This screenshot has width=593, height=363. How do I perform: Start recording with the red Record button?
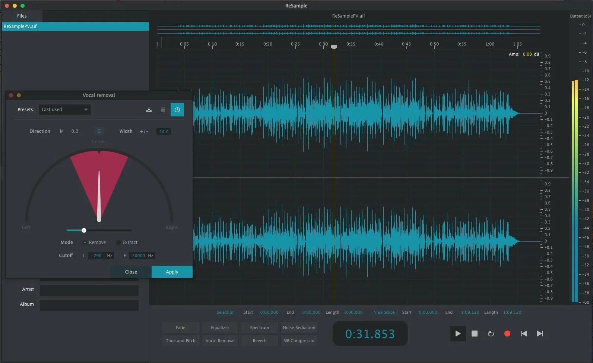pyautogui.click(x=507, y=334)
